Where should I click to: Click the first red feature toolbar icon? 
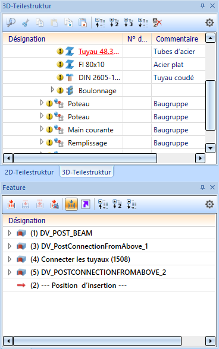click(11, 204)
